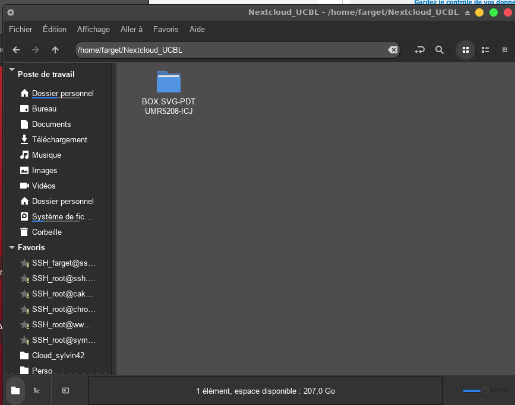Go up to the parent directory
515x405 pixels.
point(55,50)
